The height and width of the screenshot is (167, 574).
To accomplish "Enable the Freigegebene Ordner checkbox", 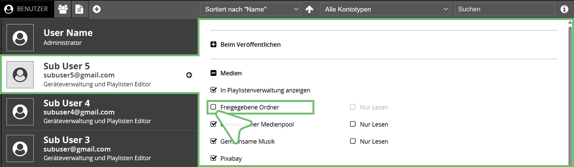I will [x=214, y=107].
